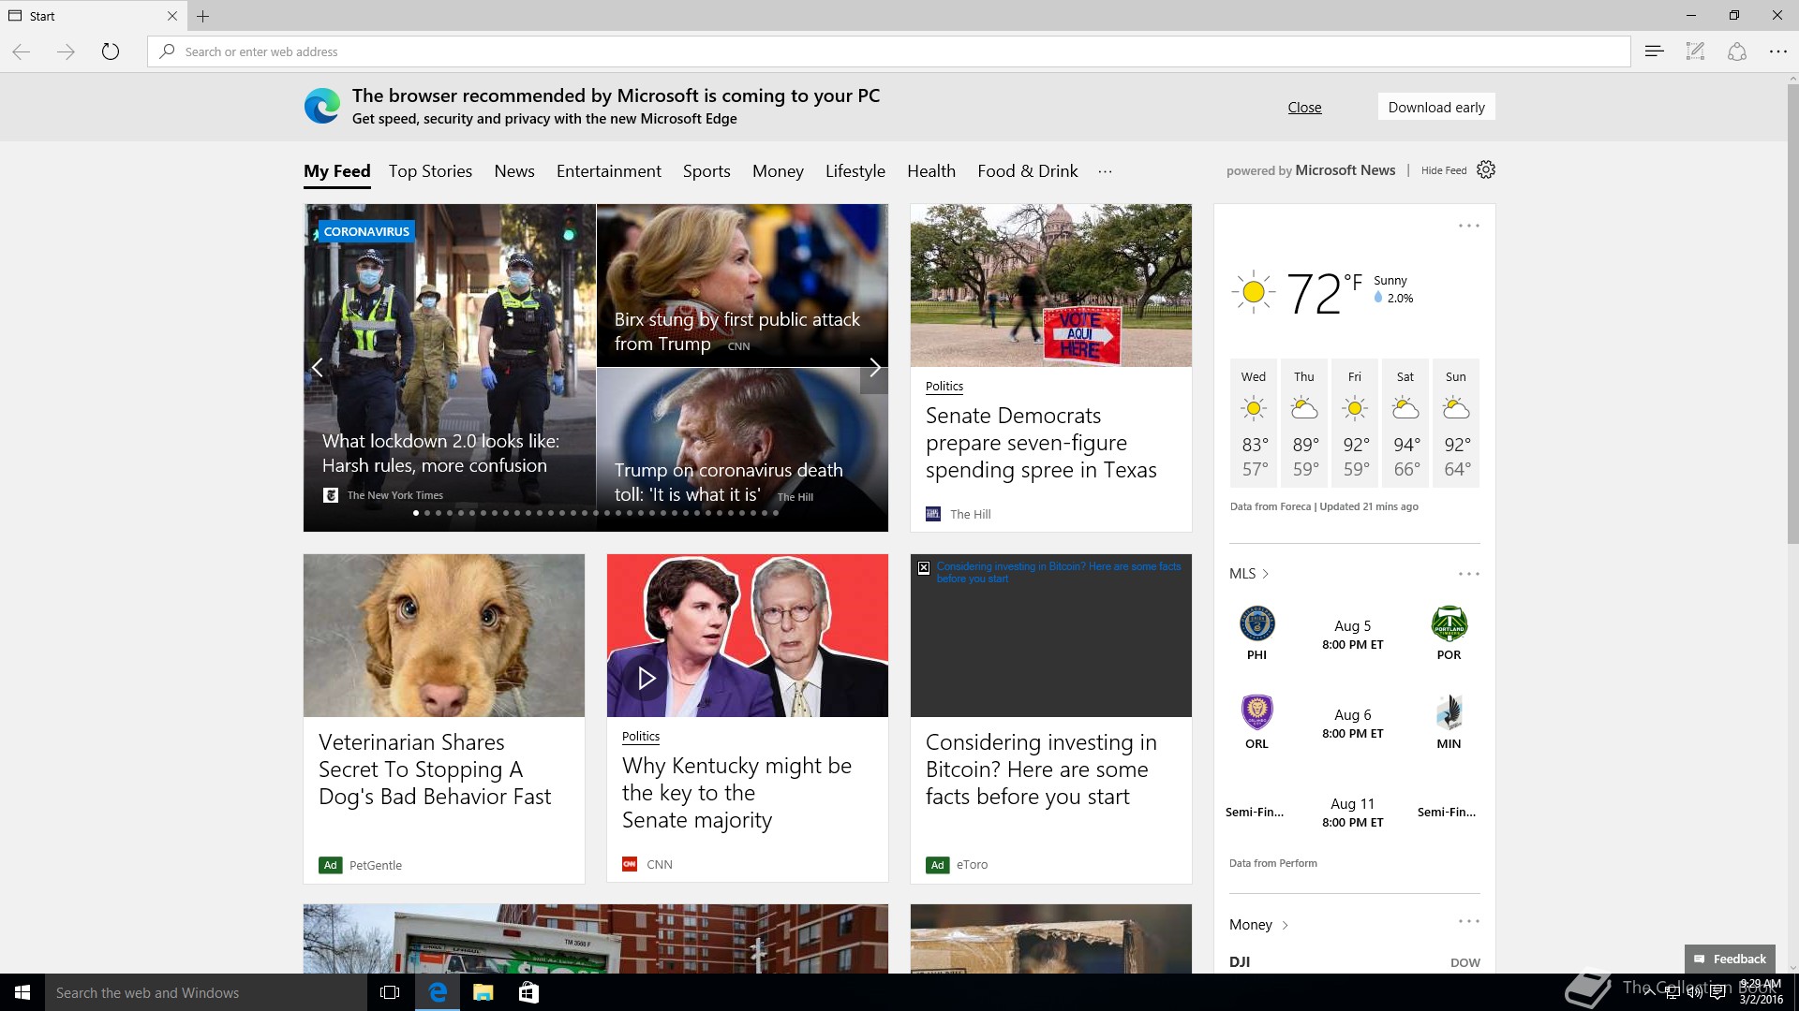Open the Windows Start menu
This screenshot has width=1799, height=1011.
(22, 992)
